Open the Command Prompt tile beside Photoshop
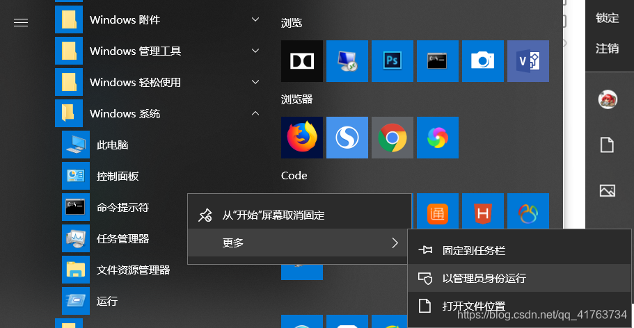The height and width of the screenshot is (328, 634). (438, 61)
